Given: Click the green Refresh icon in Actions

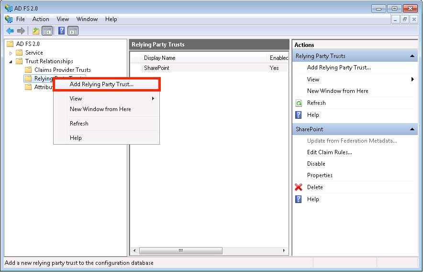Looking at the screenshot, I should (x=299, y=103).
